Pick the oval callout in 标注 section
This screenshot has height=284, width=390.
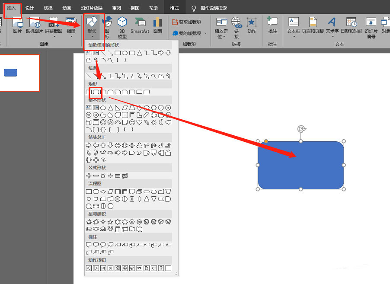click(x=103, y=245)
